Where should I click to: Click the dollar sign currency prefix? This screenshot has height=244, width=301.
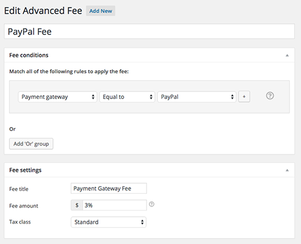click(77, 205)
